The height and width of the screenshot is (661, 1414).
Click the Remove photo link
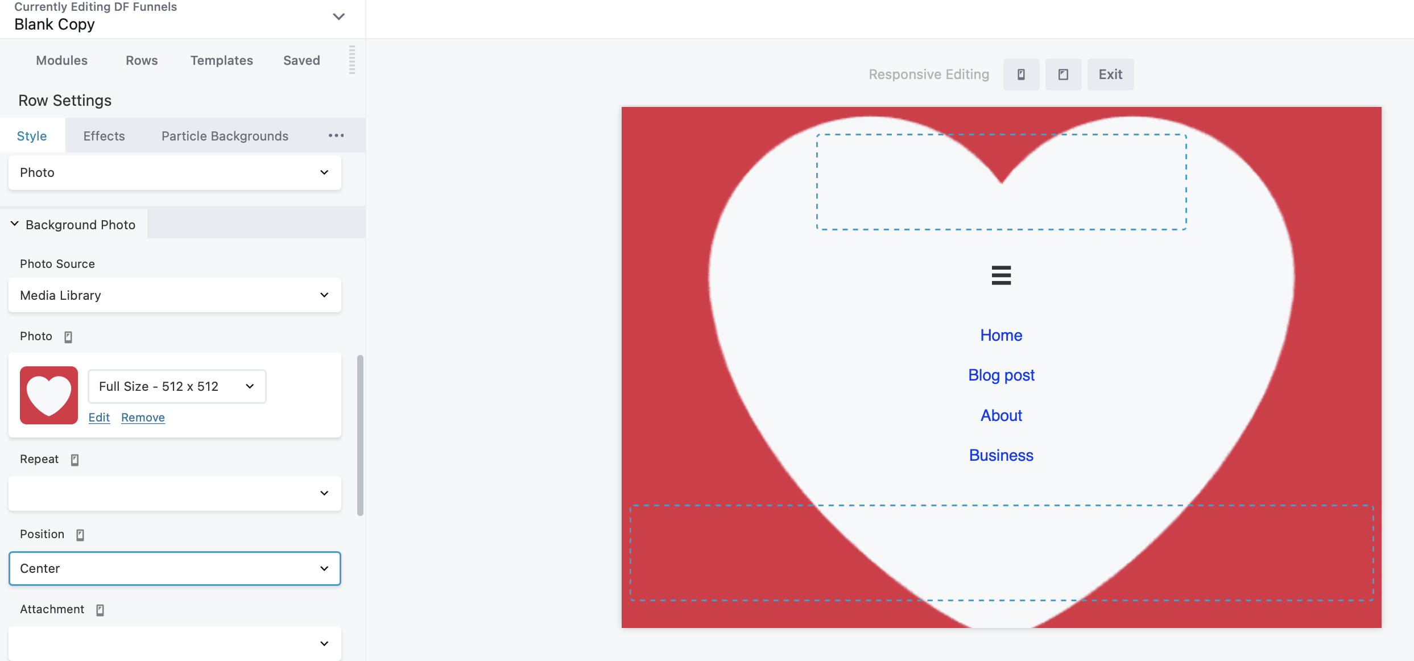143,418
